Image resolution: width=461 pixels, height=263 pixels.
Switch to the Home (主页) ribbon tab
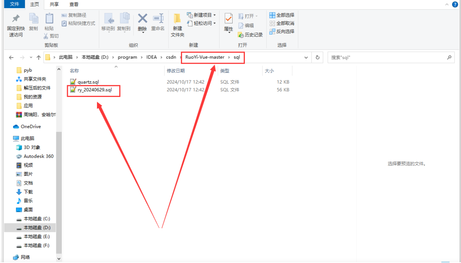point(35,4)
